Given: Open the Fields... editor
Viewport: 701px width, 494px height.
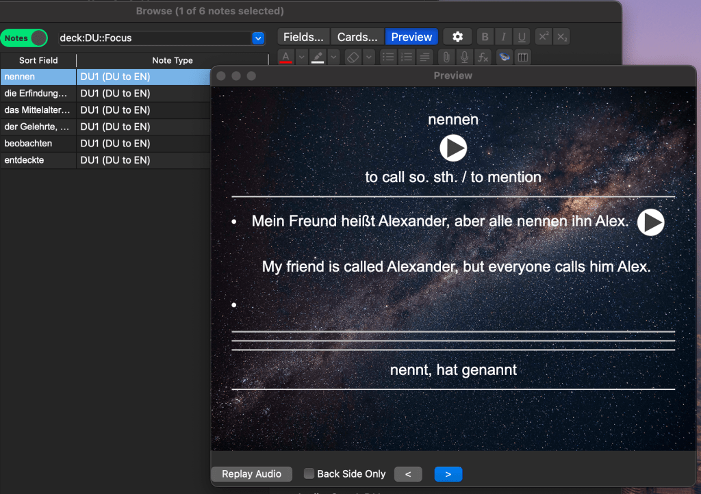Looking at the screenshot, I should pos(303,37).
